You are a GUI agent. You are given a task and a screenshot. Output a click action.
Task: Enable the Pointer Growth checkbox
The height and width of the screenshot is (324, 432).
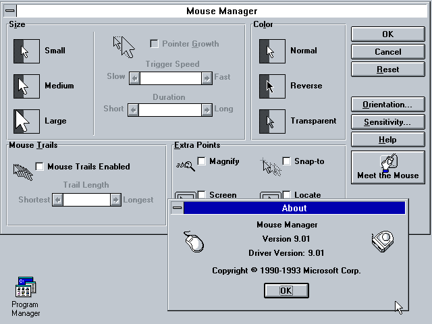(155, 44)
